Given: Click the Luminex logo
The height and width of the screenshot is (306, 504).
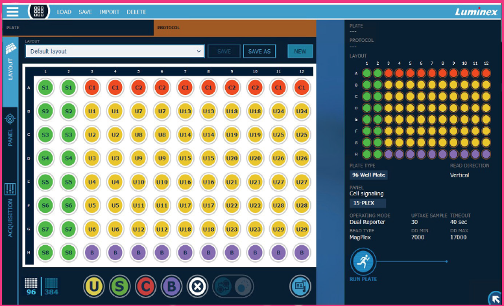Looking at the screenshot, I should click(476, 12).
